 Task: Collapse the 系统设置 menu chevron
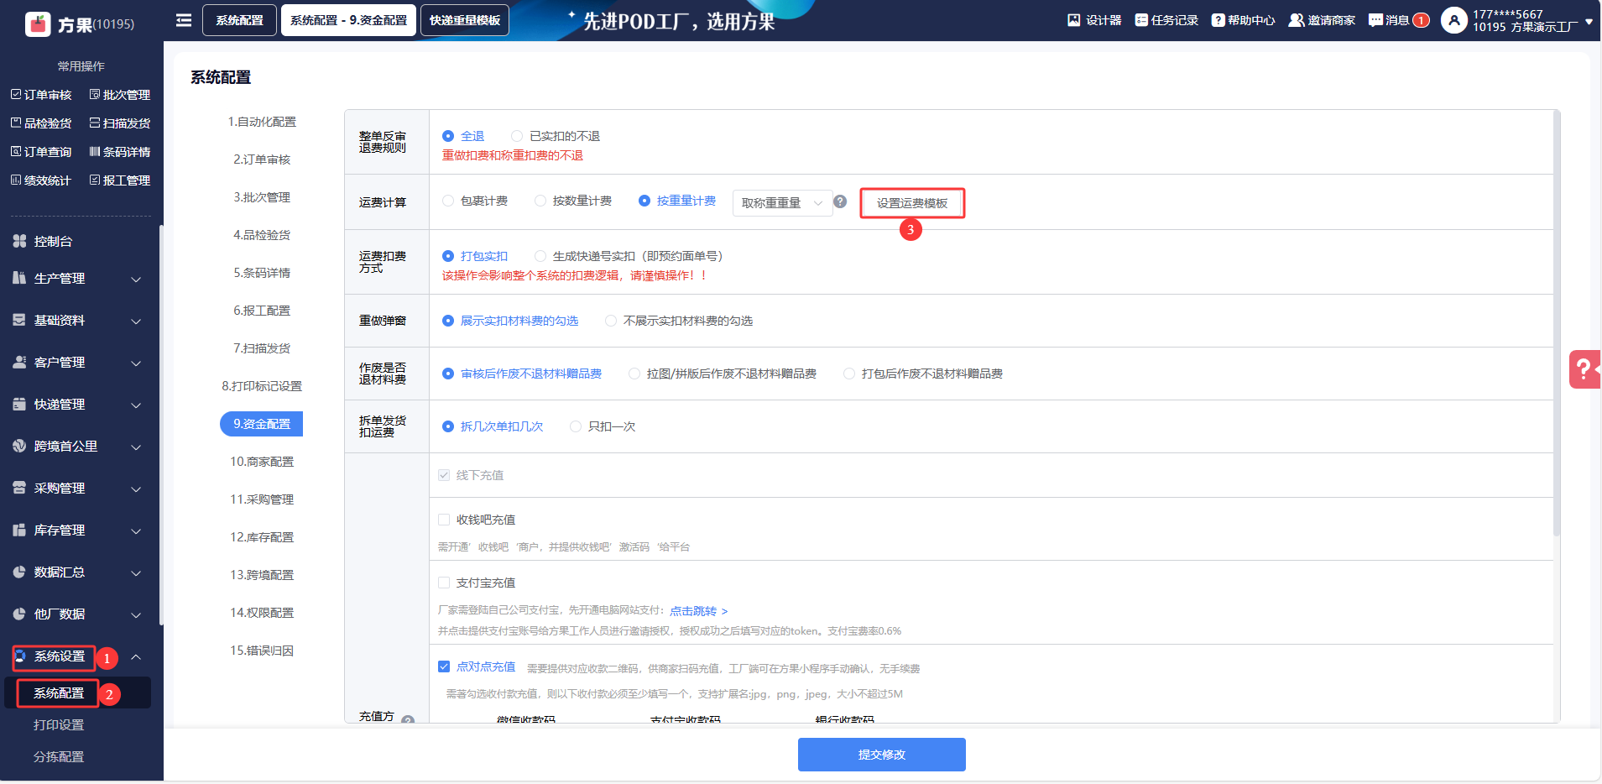(x=136, y=656)
